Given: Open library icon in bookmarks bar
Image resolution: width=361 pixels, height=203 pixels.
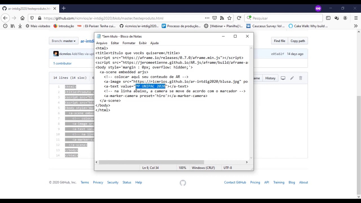Looking at the screenshot, I should tap(13, 26).
